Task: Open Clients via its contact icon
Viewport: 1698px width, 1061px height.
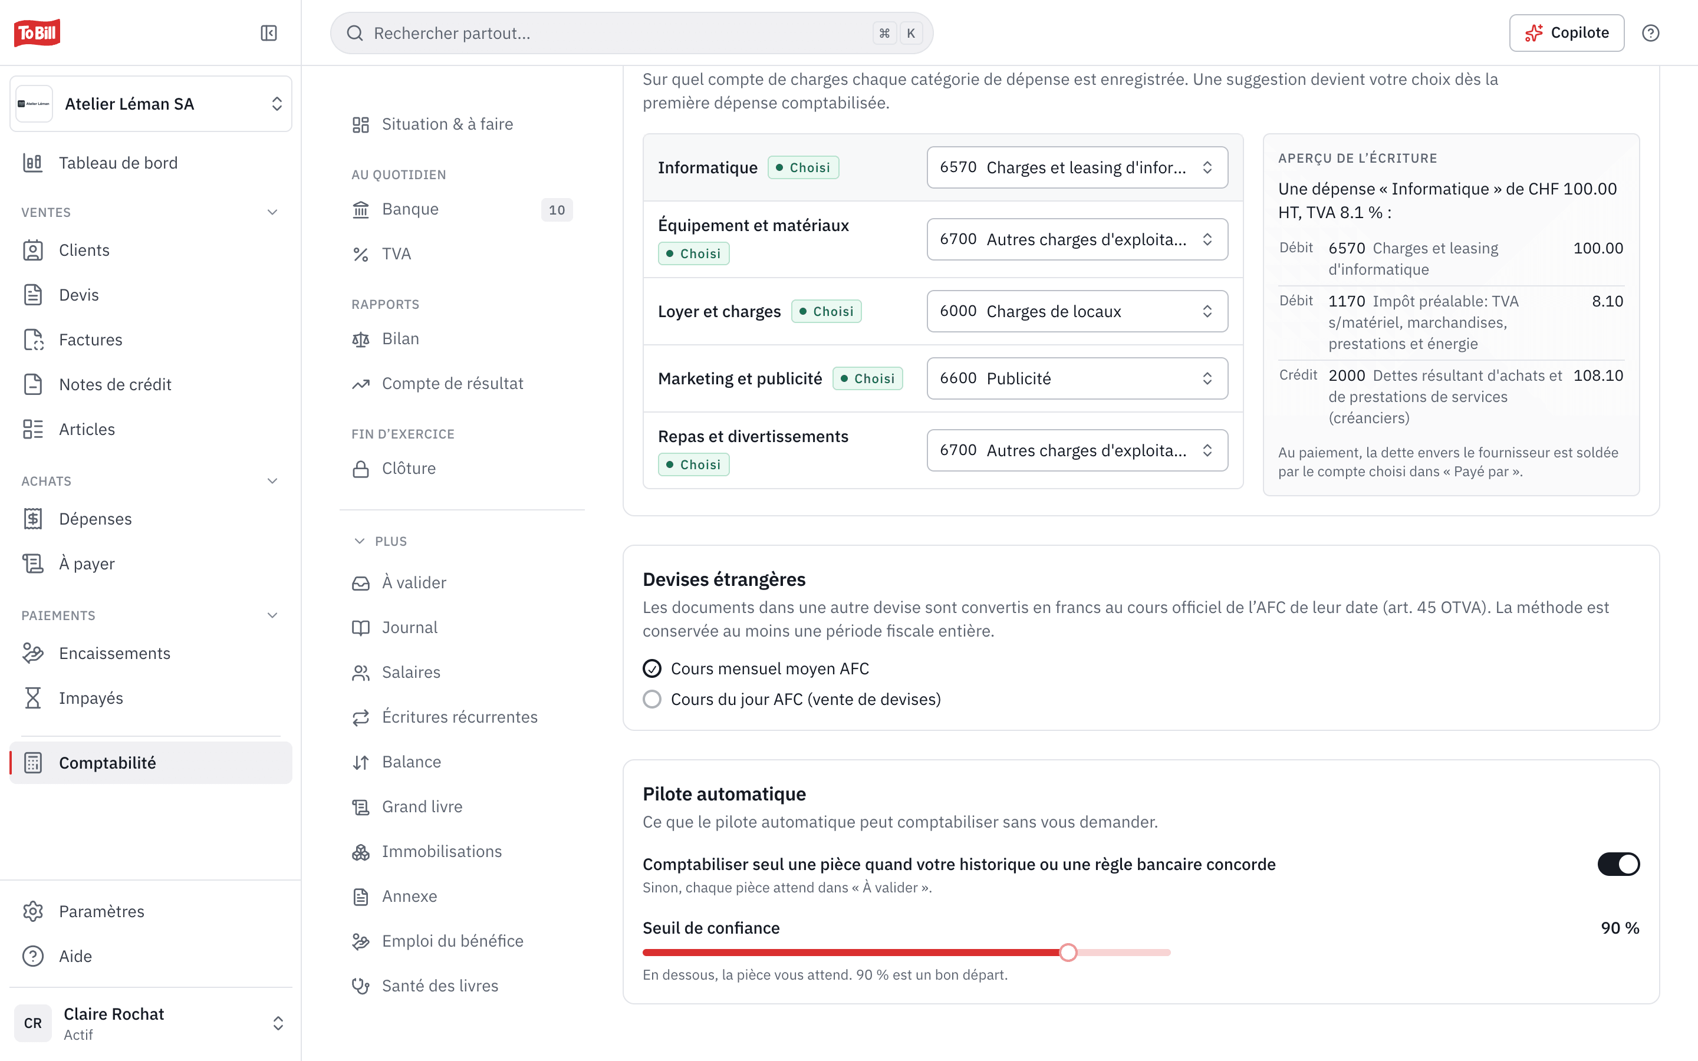Action: pyautogui.click(x=33, y=250)
